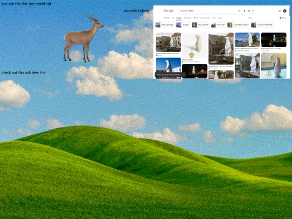Click the magnifying glass search icon
The width and height of the screenshot is (292, 219).
253,11
